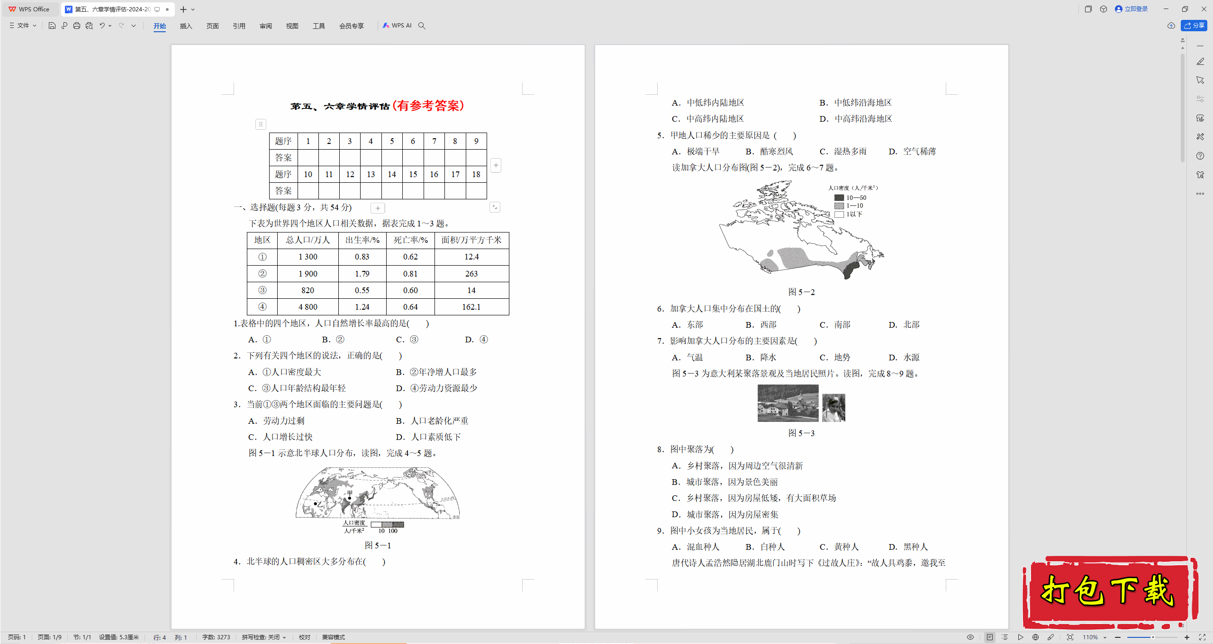Open the 工具 ribbon tab

tap(319, 26)
